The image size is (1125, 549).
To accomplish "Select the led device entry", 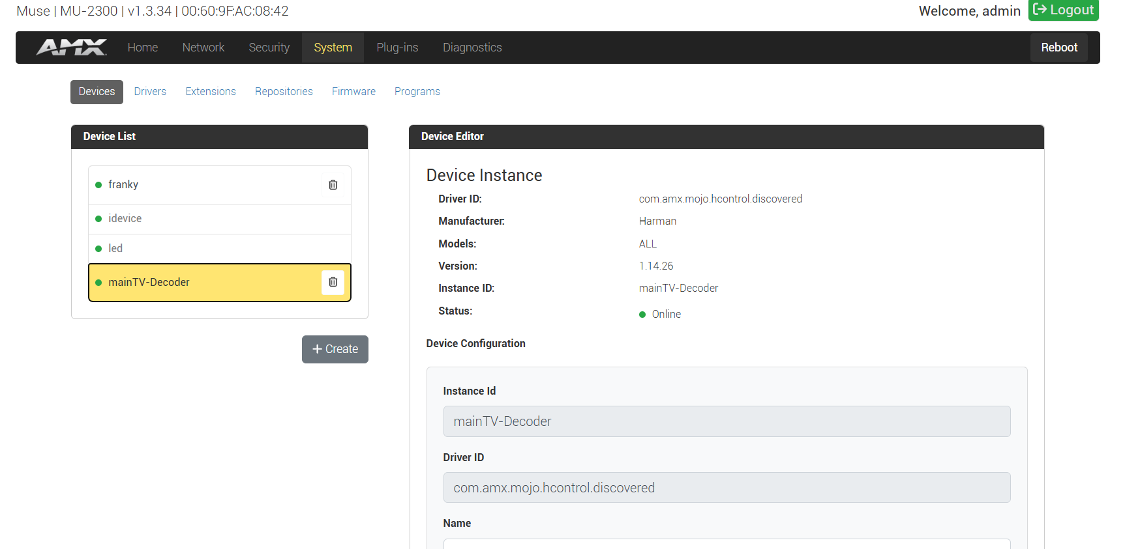I will (x=115, y=249).
